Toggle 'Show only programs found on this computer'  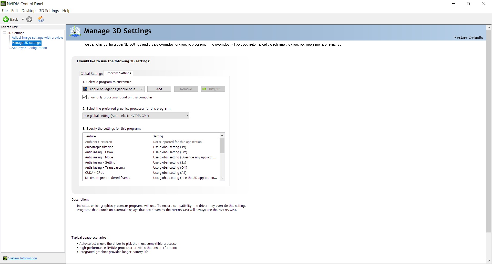tap(85, 97)
